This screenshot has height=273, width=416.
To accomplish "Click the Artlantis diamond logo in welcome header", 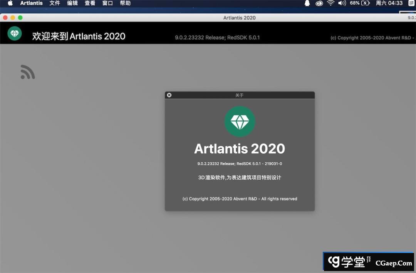I will tap(15, 34).
